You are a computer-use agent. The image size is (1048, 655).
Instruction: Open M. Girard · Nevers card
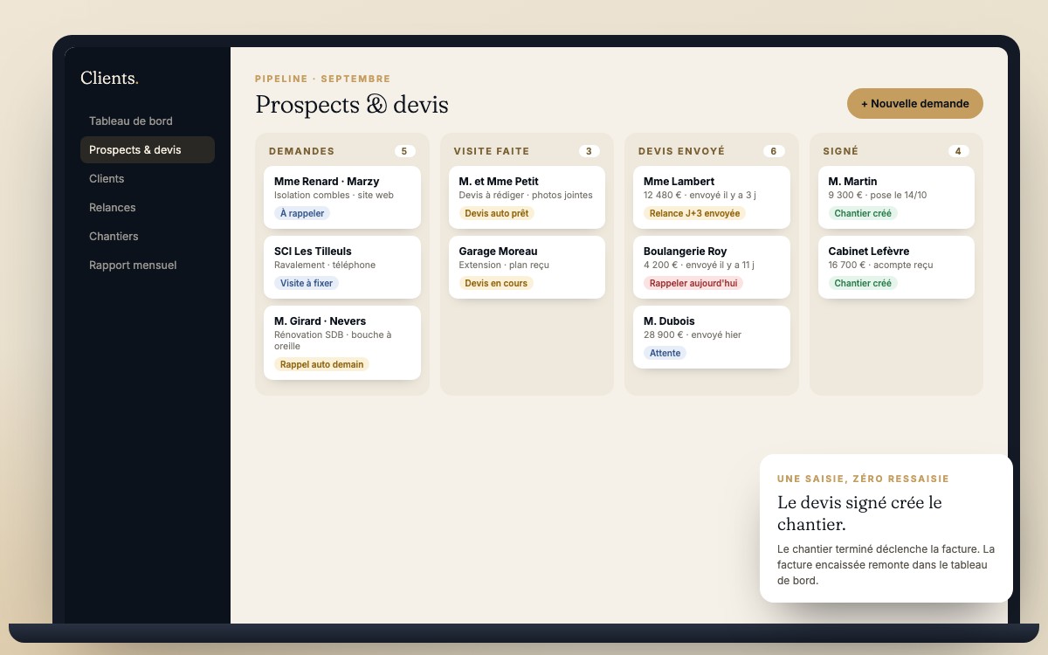coord(342,342)
